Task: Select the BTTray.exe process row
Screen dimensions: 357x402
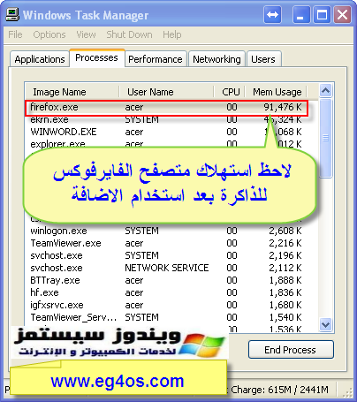Action: point(166,280)
